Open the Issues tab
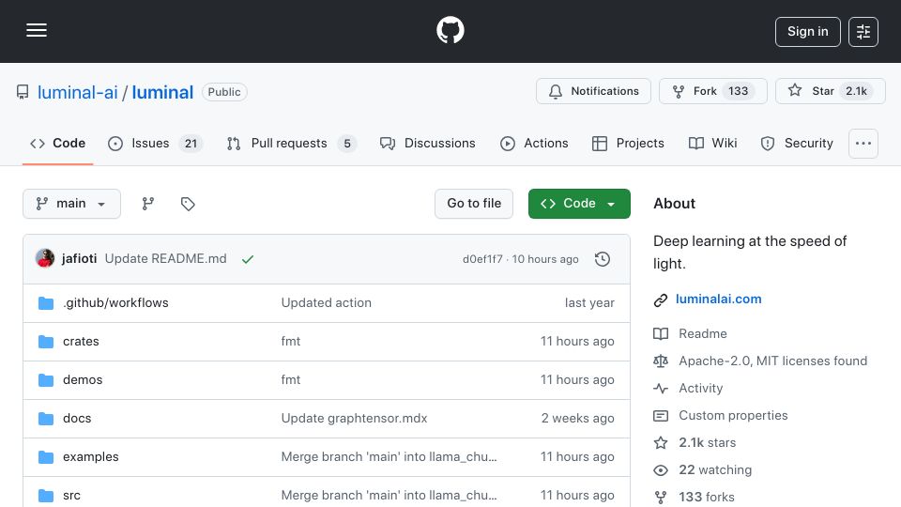This screenshot has width=901, height=507. (155, 143)
